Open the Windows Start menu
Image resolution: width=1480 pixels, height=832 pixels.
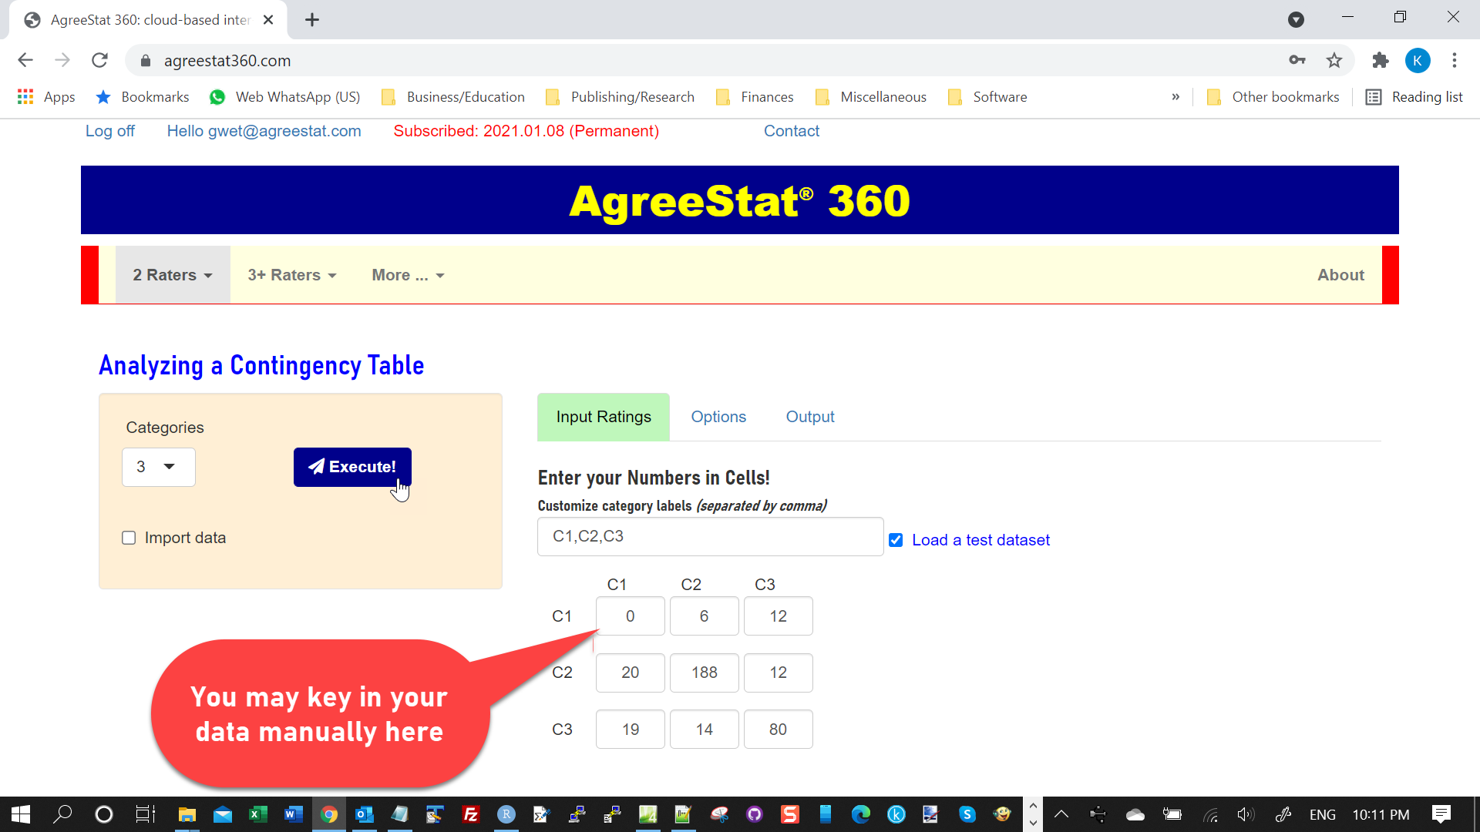click(x=21, y=814)
